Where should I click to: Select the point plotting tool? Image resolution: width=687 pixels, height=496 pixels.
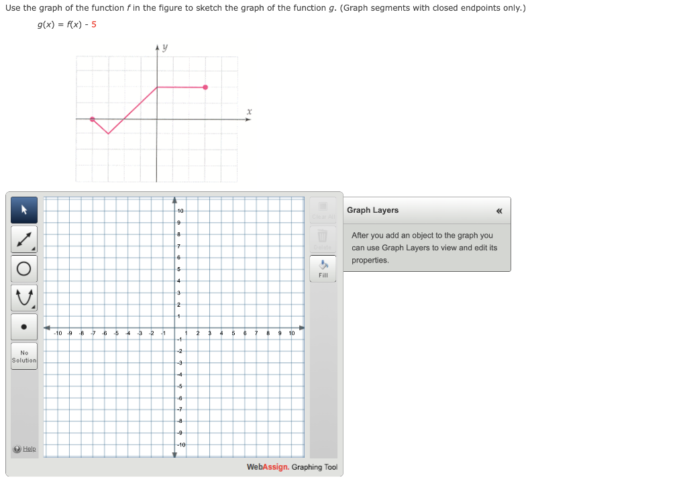pos(23,326)
